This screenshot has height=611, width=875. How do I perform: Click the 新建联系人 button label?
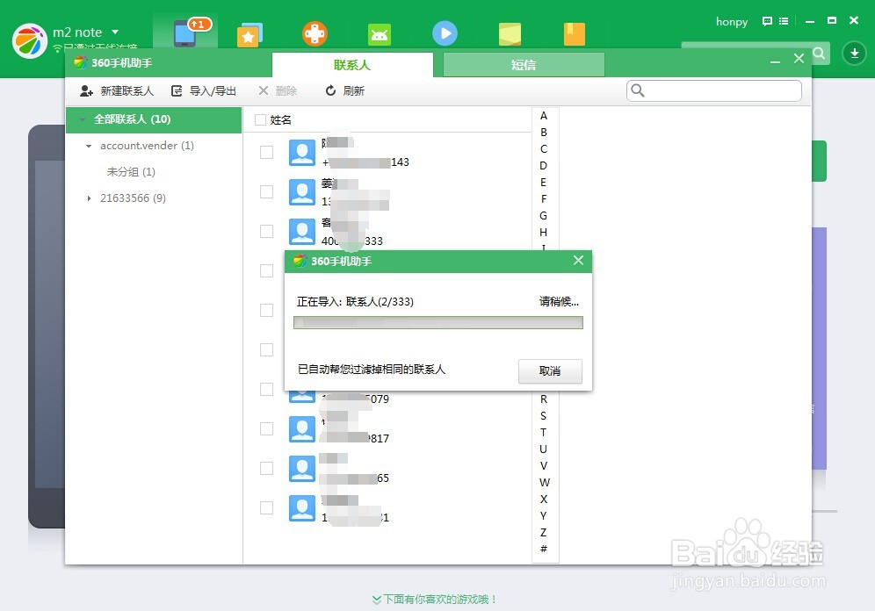pyautogui.click(x=127, y=91)
